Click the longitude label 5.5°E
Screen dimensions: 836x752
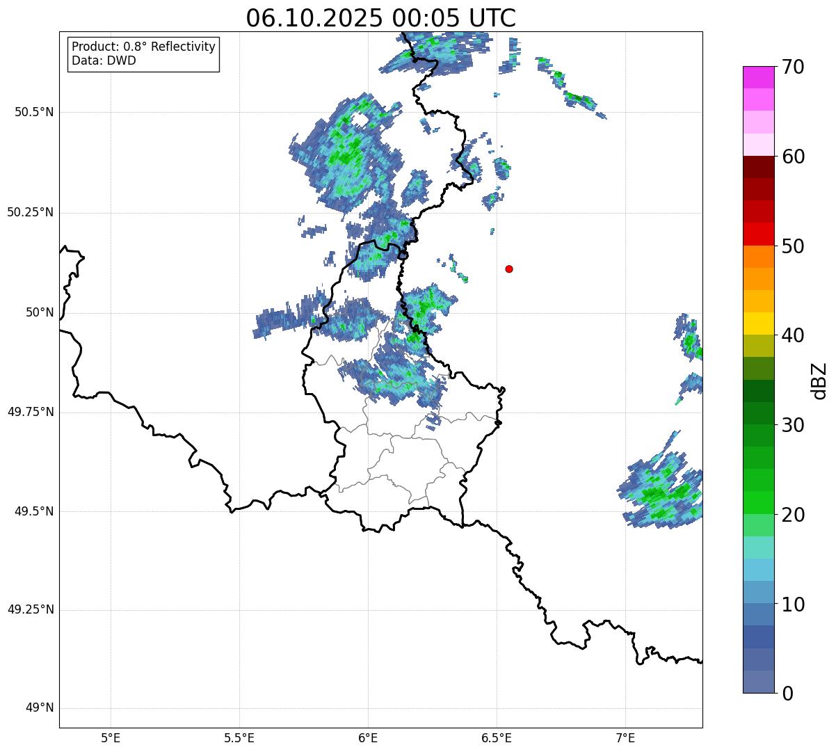click(x=239, y=737)
